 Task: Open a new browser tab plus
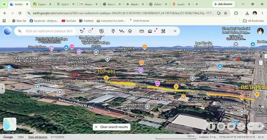pyautogui.click(x=197, y=4)
